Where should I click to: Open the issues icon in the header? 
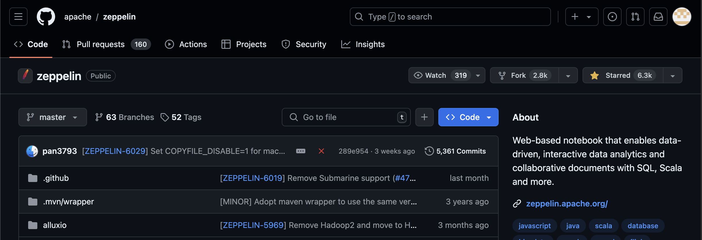click(612, 17)
